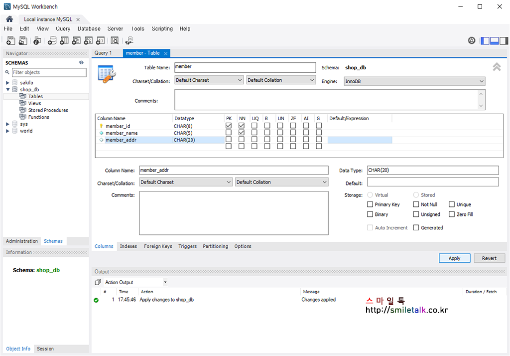The height and width of the screenshot is (356, 510).
Task: Select the Views folder icon
Action: point(23,103)
